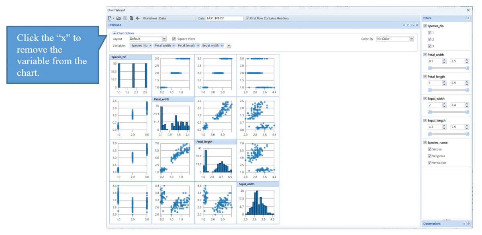Uncheck First Row Contains Headers

pos(247,18)
